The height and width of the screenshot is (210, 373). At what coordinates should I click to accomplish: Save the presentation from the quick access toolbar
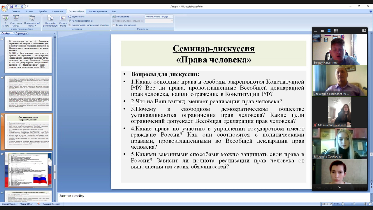[x=12, y=6]
